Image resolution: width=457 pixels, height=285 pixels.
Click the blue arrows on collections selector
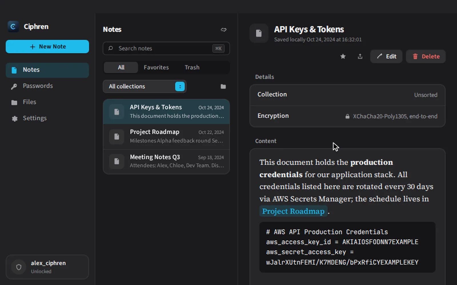click(x=180, y=86)
